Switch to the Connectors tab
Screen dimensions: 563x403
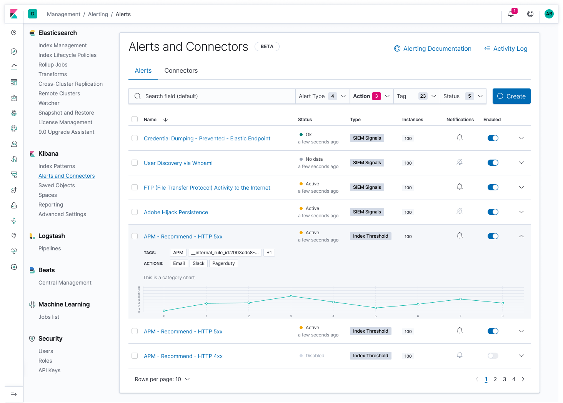point(181,71)
